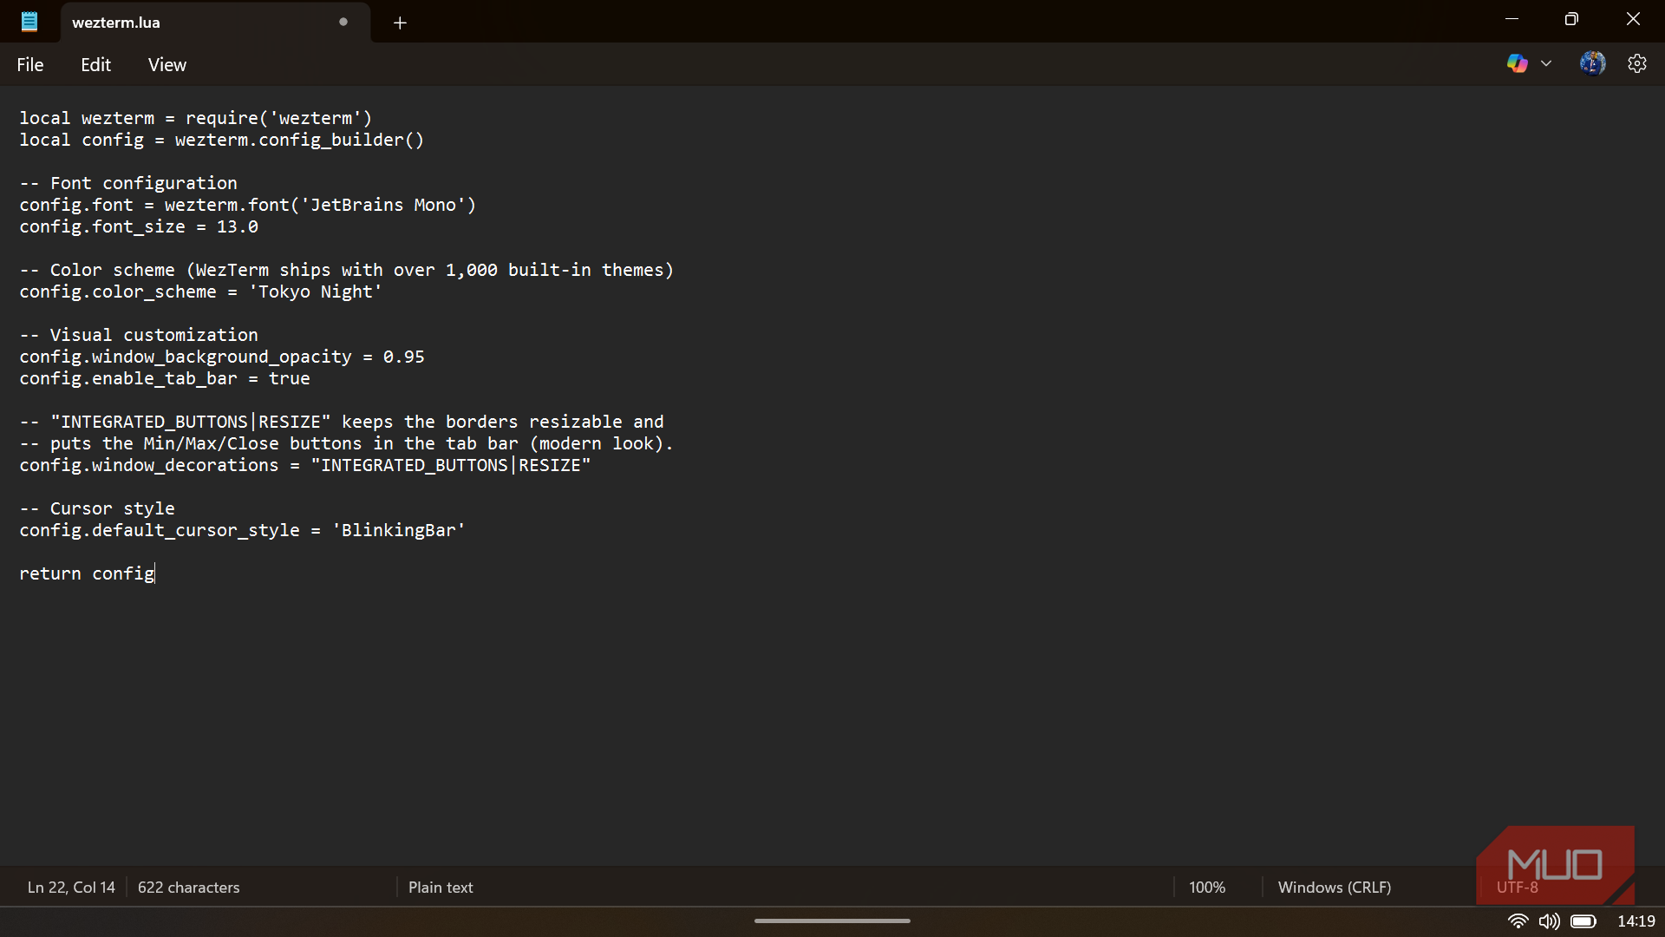Open Copilot from the toolbar icon
The image size is (1665, 937).
pyautogui.click(x=1517, y=63)
